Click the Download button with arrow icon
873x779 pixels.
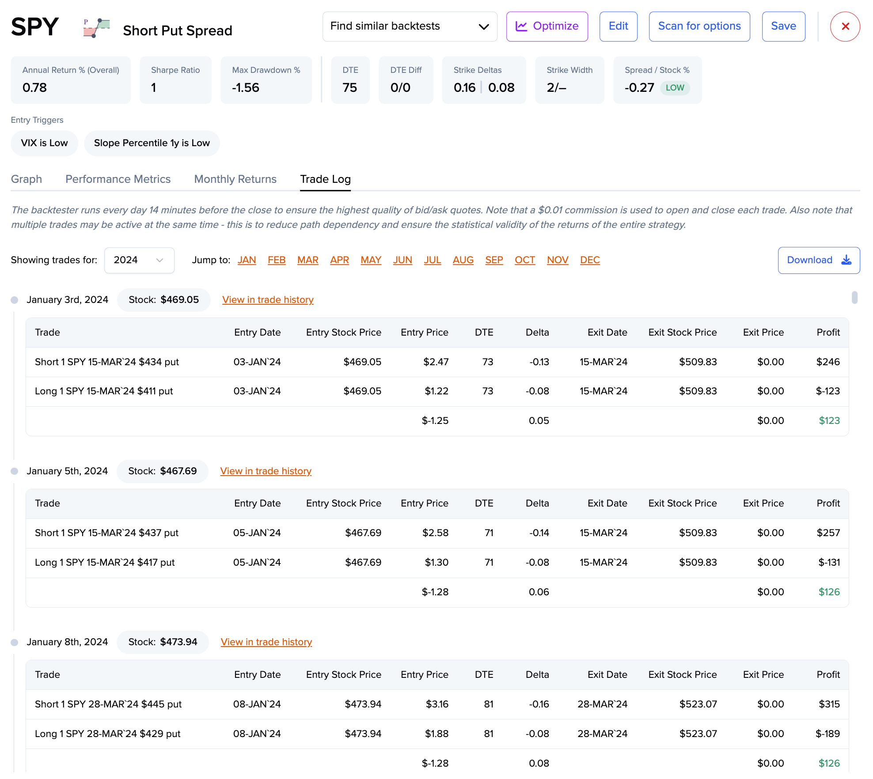(x=818, y=260)
